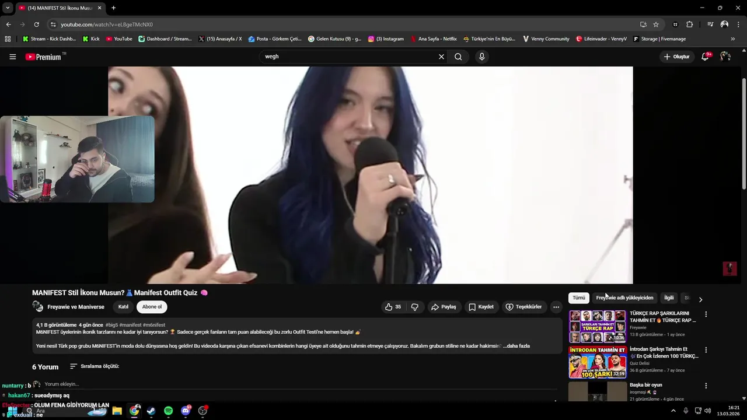The width and height of the screenshot is (747, 420).
Task: Open Stream - Kick Dashboard bookmark
Action: (x=49, y=39)
